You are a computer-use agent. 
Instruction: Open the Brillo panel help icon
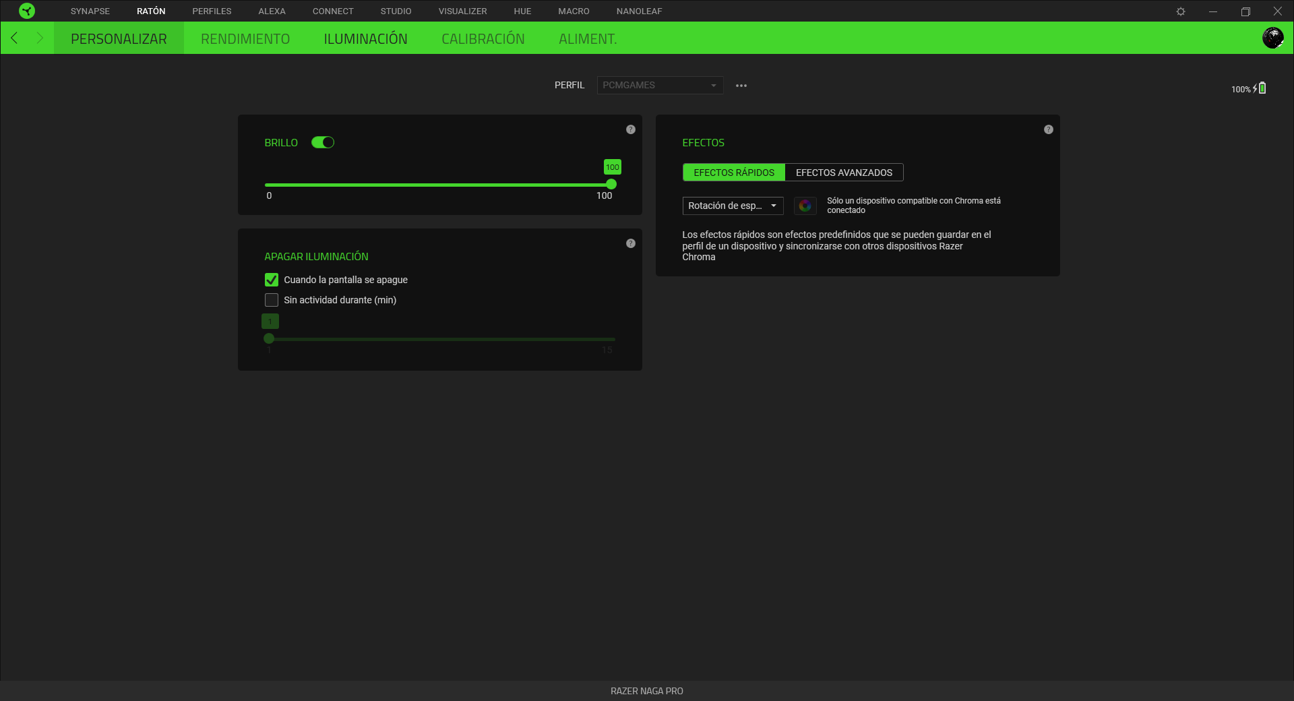click(x=631, y=129)
